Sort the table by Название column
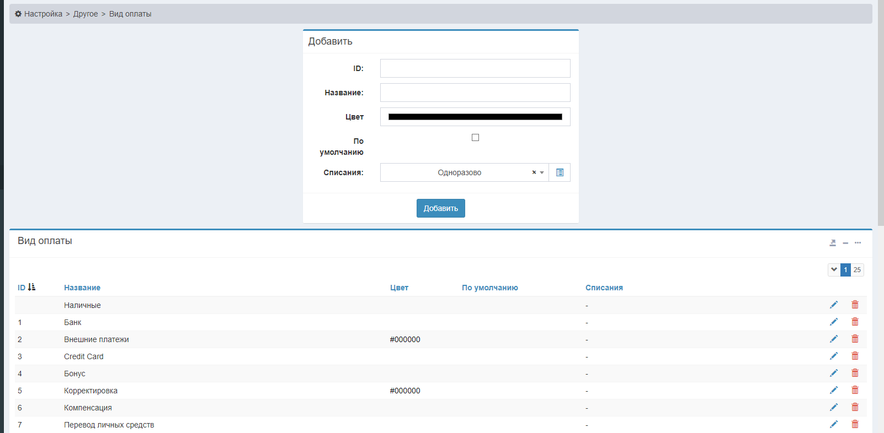Image resolution: width=884 pixels, height=433 pixels. (82, 288)
